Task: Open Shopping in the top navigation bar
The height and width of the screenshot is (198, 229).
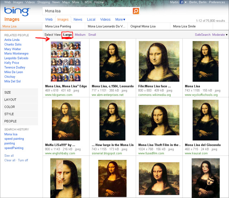Action: click(x=44, y=2)
